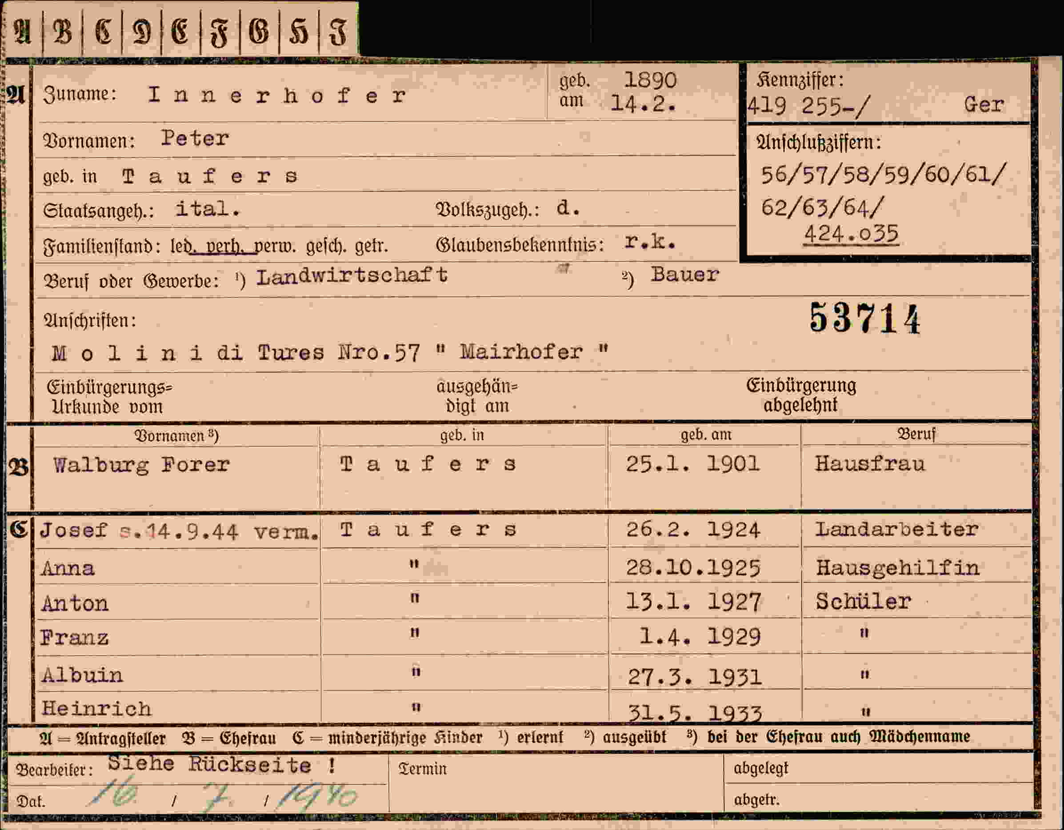Click the underlined marital status "verh."
The width and height of the screenshot is (1064, 830).
coord(224,247)
